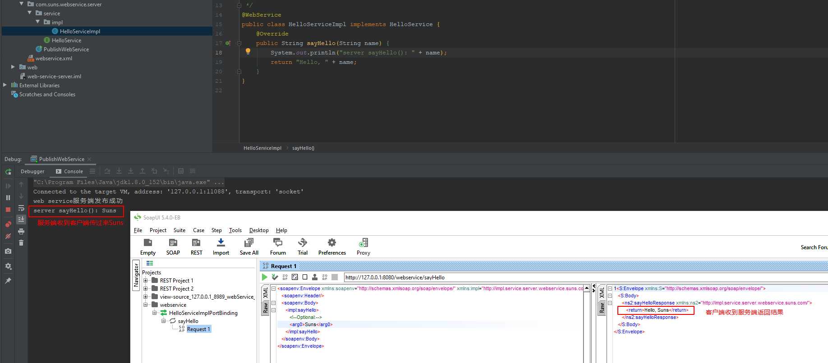This screenshot has height=363, width=828.
Task: Open the Tools menu in SoapUI
Action: [x=235, y=230]
